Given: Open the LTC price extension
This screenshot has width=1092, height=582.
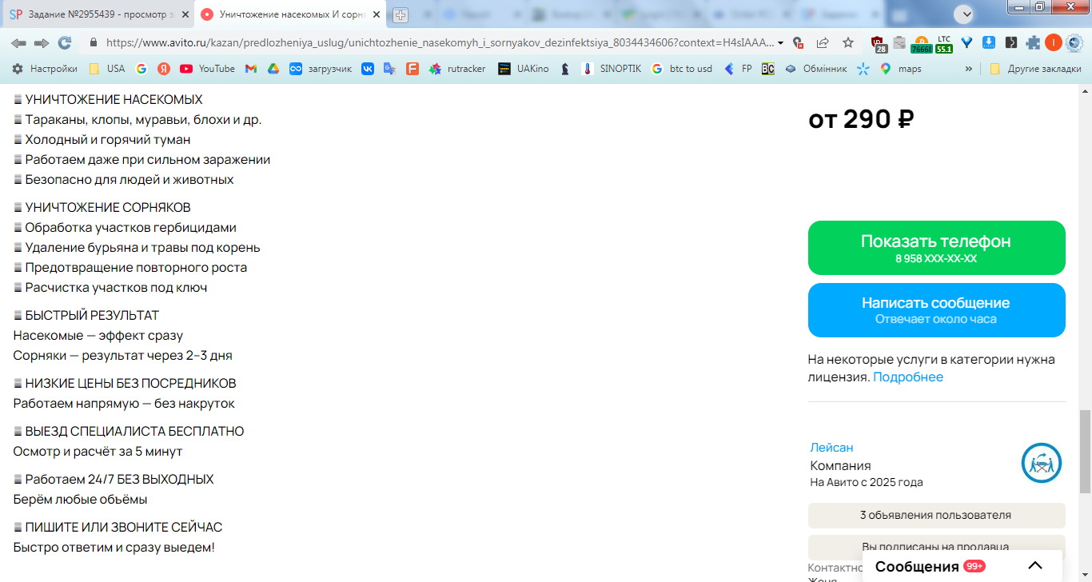Looking at the screenshot, I should (944, 43).
